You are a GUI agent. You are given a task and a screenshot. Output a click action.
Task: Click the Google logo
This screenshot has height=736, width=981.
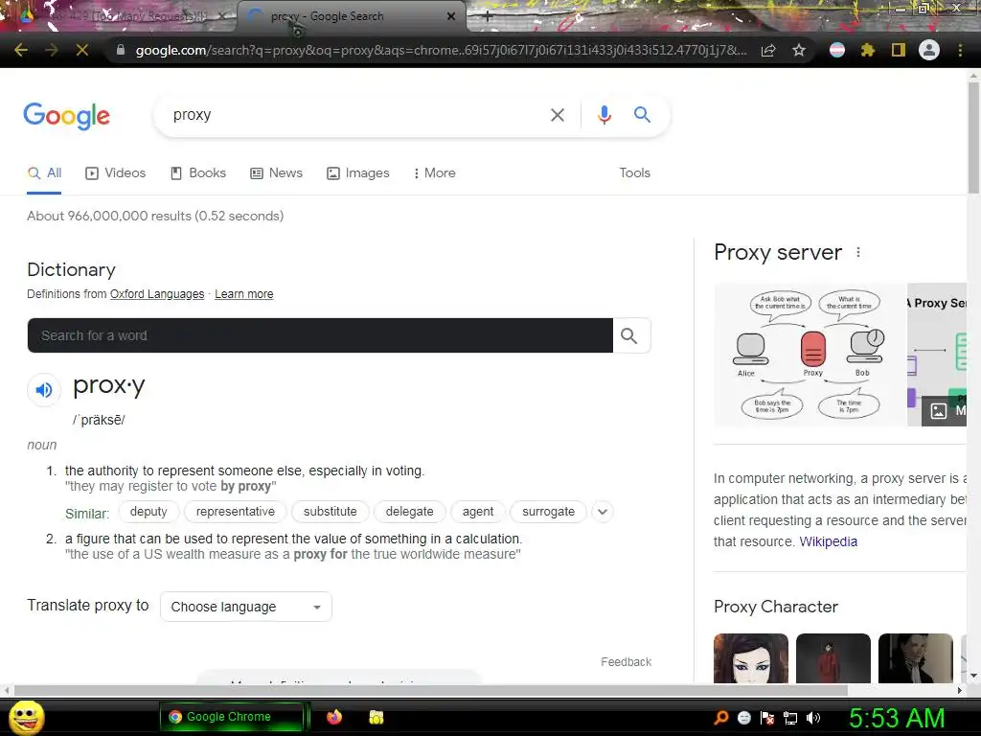point(67,115)
